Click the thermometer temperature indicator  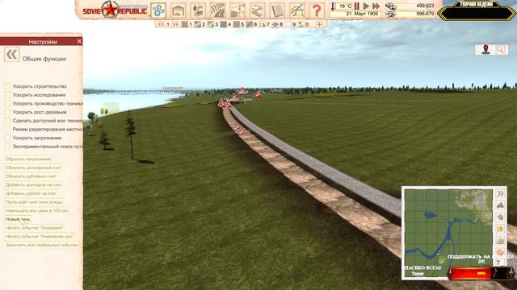tap(333, 6)
